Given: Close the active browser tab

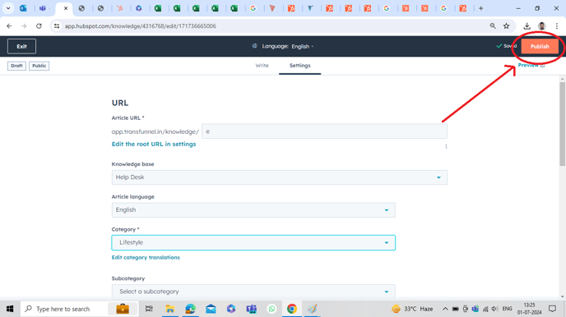Looking at the screenshot, I should click(66, 8).
